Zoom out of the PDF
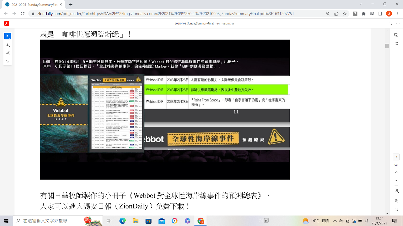Screen dimensions: 403x226 tap(396, 209)
